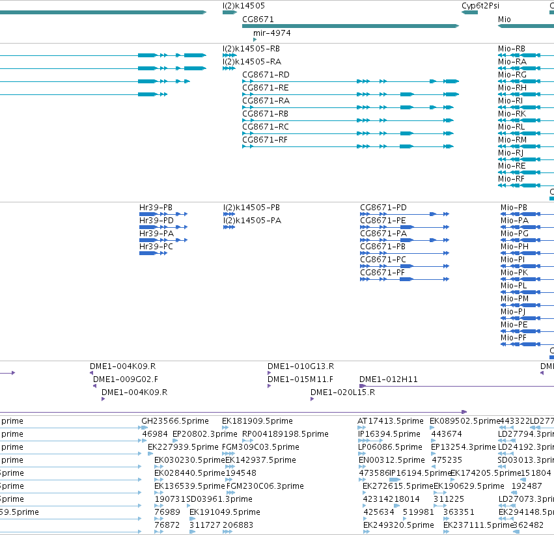Image resolution: width=554 pixels, height=535 pixels.
Task: Click the Mio-RH transcript label
Action: point(512,88)
